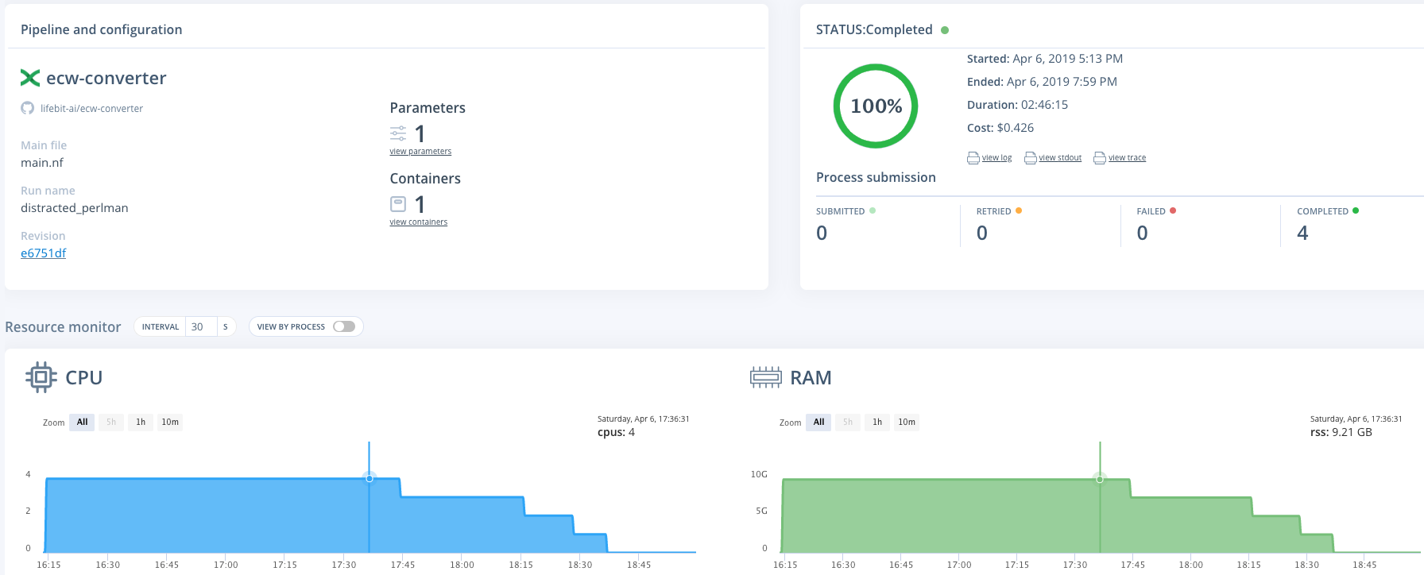Click the ecw-converter pipeline logo icon
This screenshot has width=1424, height=575.
pyautogui.click(x=30, y=78)
